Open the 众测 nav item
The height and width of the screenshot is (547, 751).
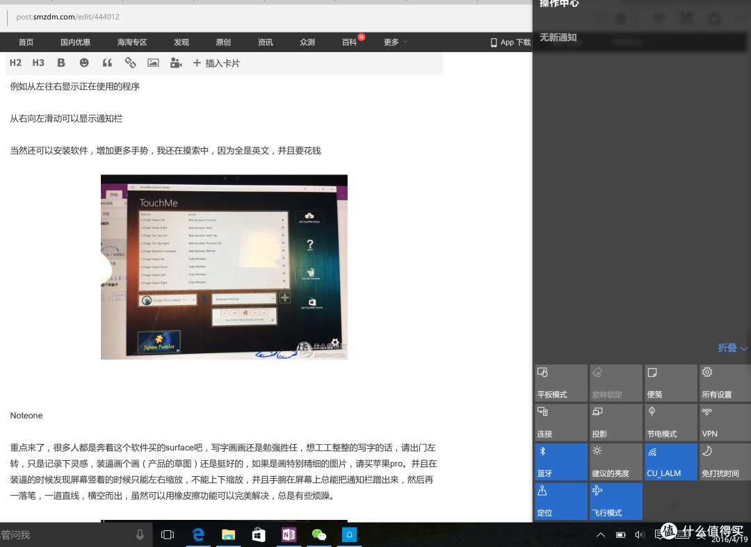(307, 42)
